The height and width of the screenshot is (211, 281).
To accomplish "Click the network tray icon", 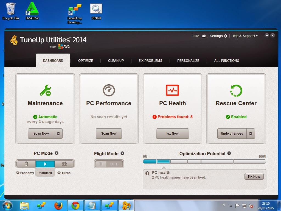I will [x=244, y=206].
